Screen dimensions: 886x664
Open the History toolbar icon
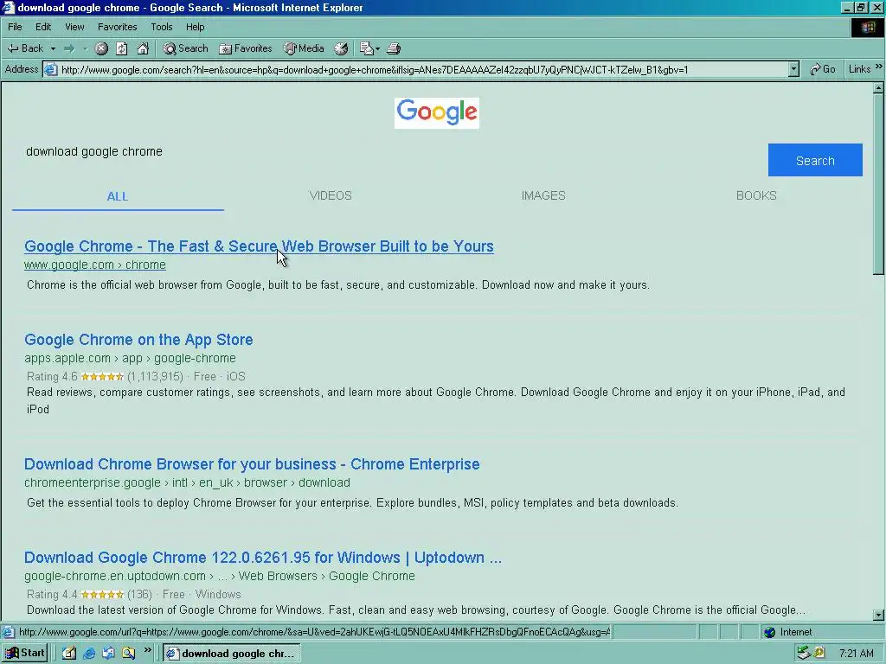click(x=341, y=48)
